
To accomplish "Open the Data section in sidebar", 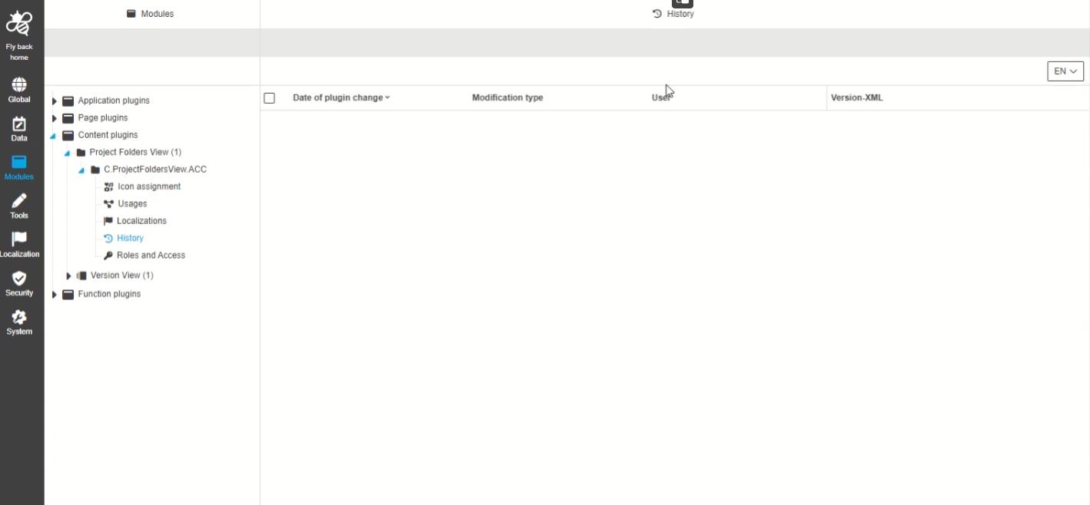I will (19, 129).
